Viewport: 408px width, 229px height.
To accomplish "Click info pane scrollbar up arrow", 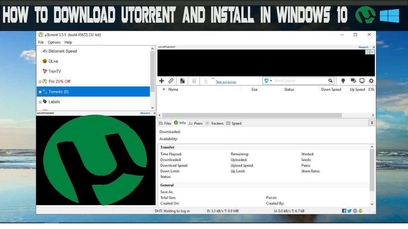I will 372,147.
